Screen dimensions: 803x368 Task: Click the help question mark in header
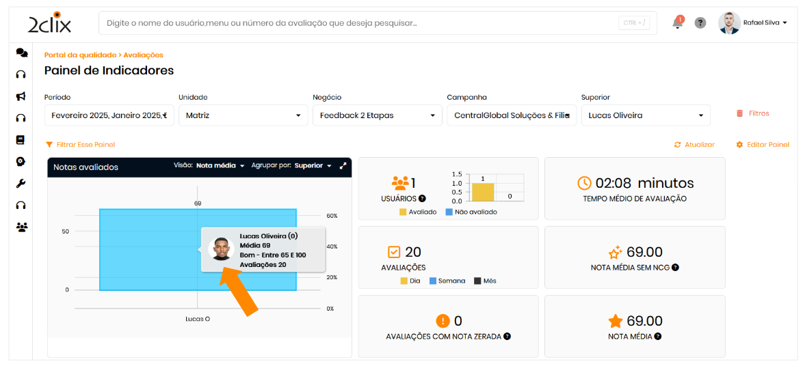700,23
